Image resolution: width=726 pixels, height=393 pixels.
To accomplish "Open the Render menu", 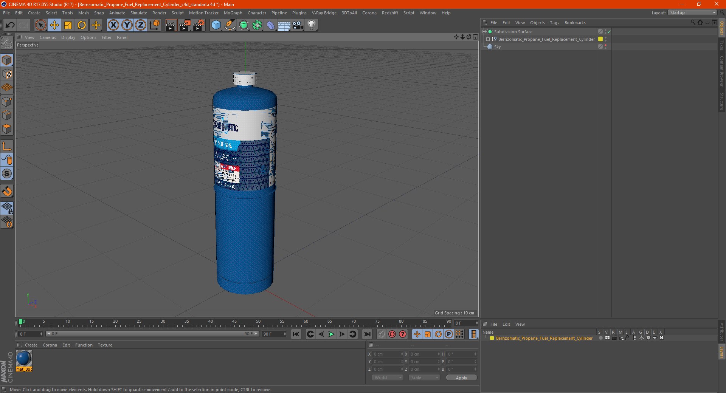I will point(159,13).
